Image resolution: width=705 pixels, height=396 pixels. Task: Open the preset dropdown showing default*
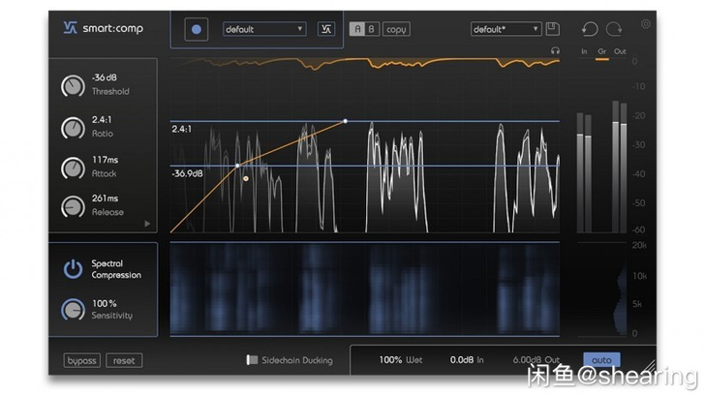pyautogui.click(x=506, y=29)
